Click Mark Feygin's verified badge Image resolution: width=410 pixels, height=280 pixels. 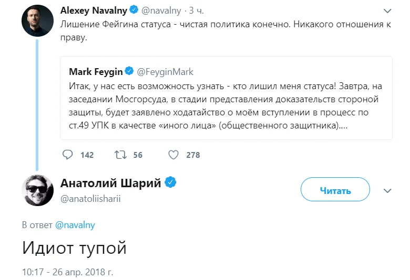(128, 71)
